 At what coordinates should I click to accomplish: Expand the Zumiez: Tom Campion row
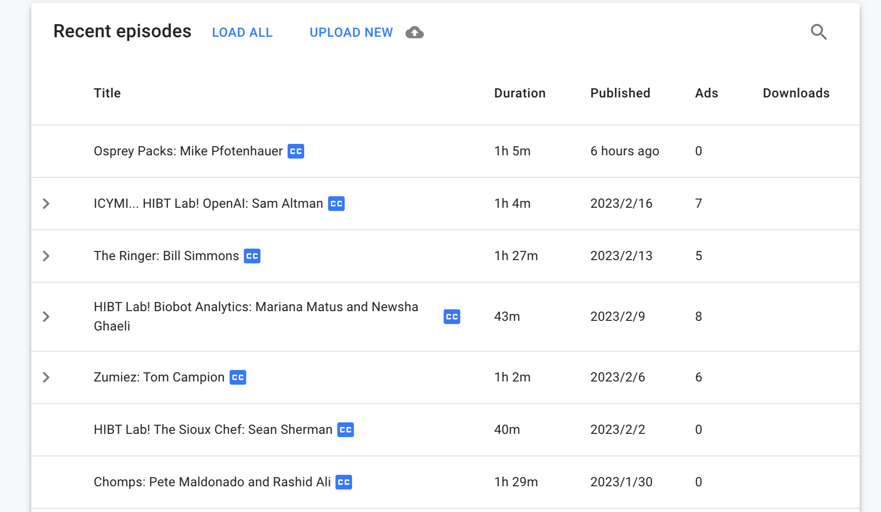[46, 377]
